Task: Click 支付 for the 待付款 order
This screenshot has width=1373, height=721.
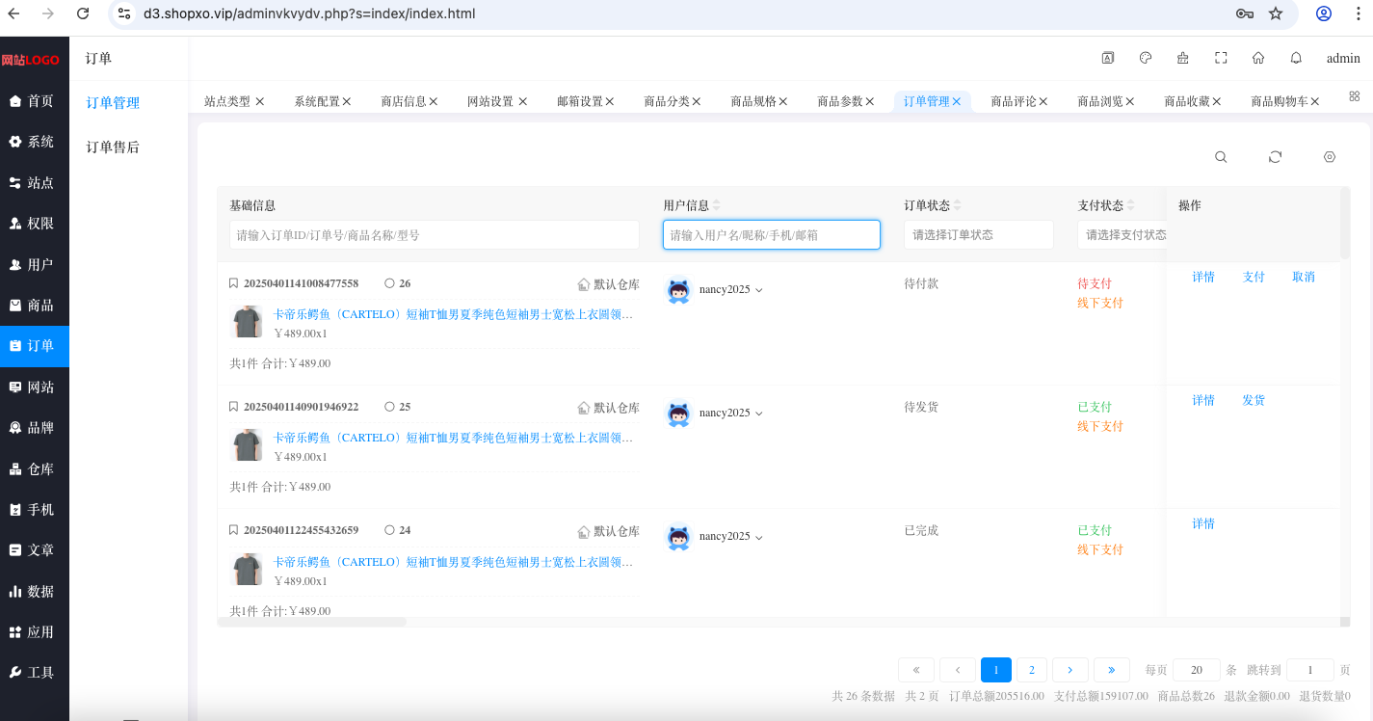Action: pos(1254,277)
